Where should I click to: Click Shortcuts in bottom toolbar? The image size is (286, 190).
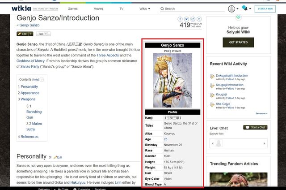click(100, 189)
